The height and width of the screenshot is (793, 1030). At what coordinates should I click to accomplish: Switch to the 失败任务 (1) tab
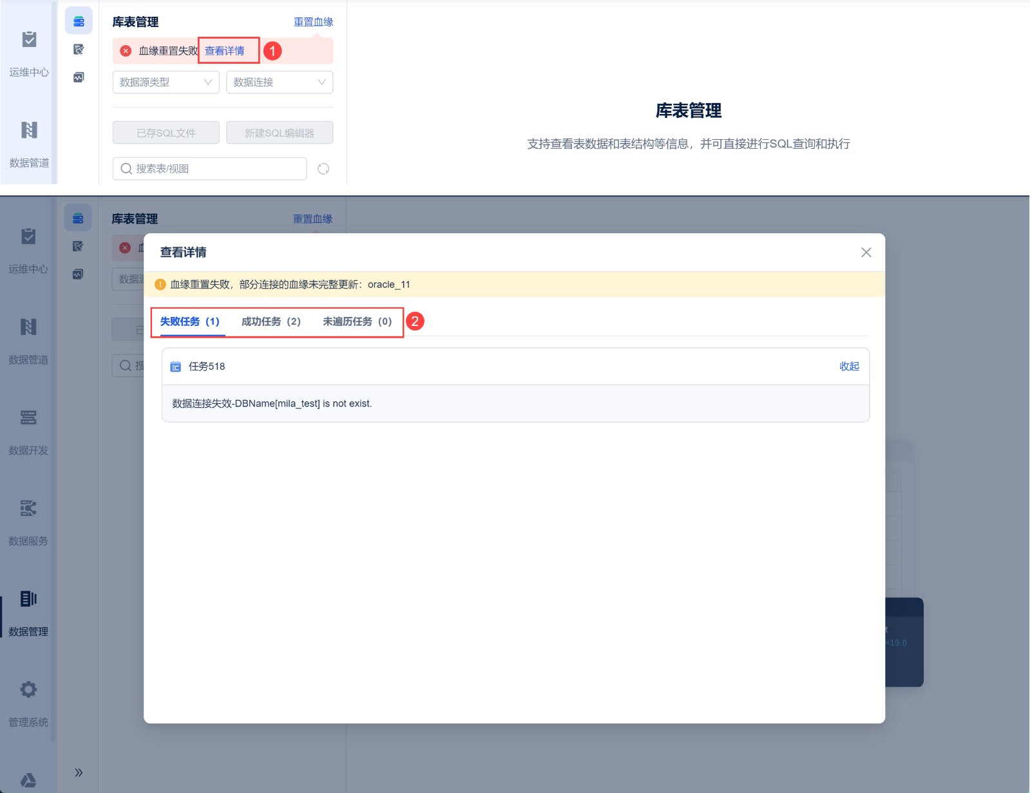tap(190, 321)
